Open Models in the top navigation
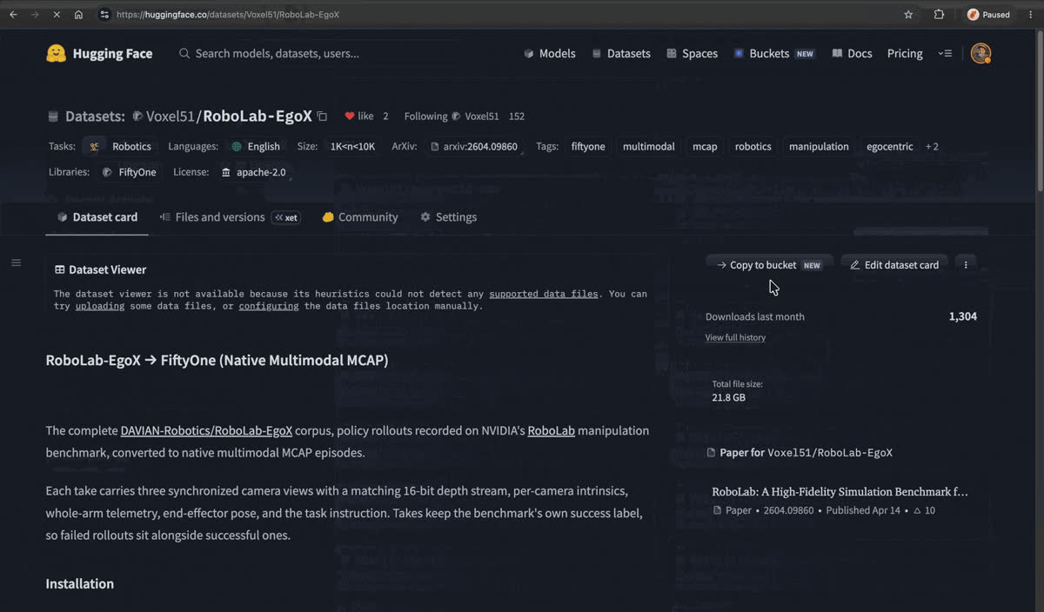The image size is (1044, 612). coord(549,54)
